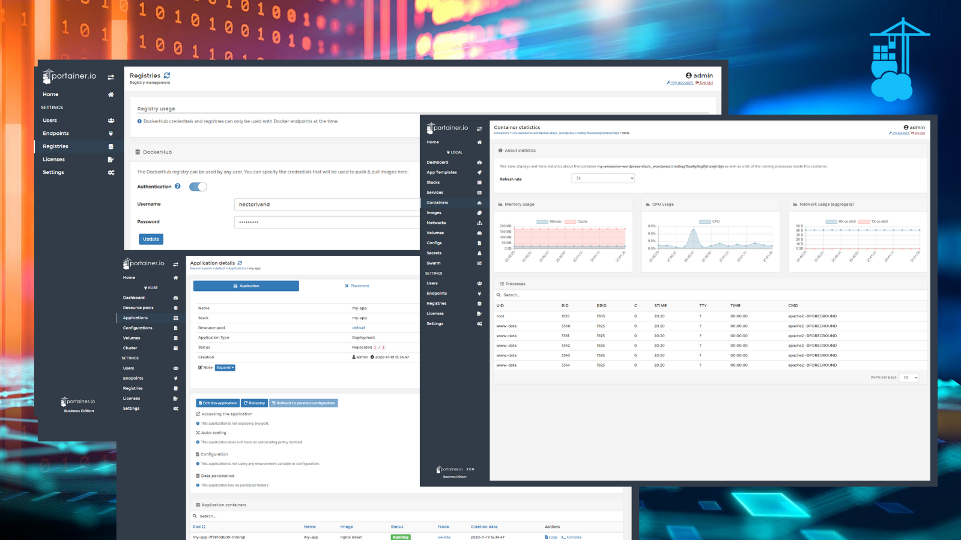This screenshot has width=961, height=540.
Task: Open the Refresh rate dropdown showing 5s
Action: coord(603,178)
